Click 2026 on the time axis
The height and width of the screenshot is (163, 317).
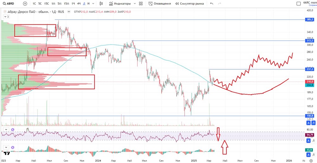[x=288, y=160]
